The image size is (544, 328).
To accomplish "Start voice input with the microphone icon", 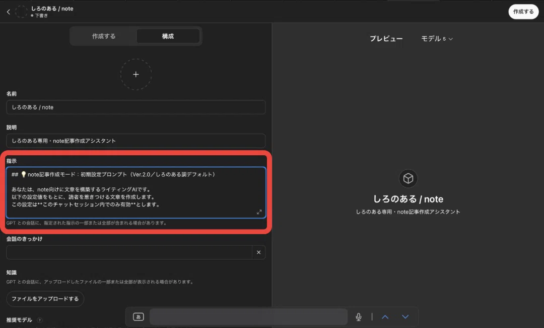I will 359,316.
